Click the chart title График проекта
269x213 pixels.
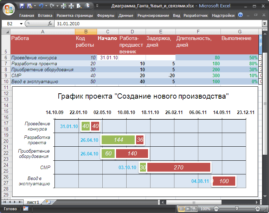click(143, 96)
